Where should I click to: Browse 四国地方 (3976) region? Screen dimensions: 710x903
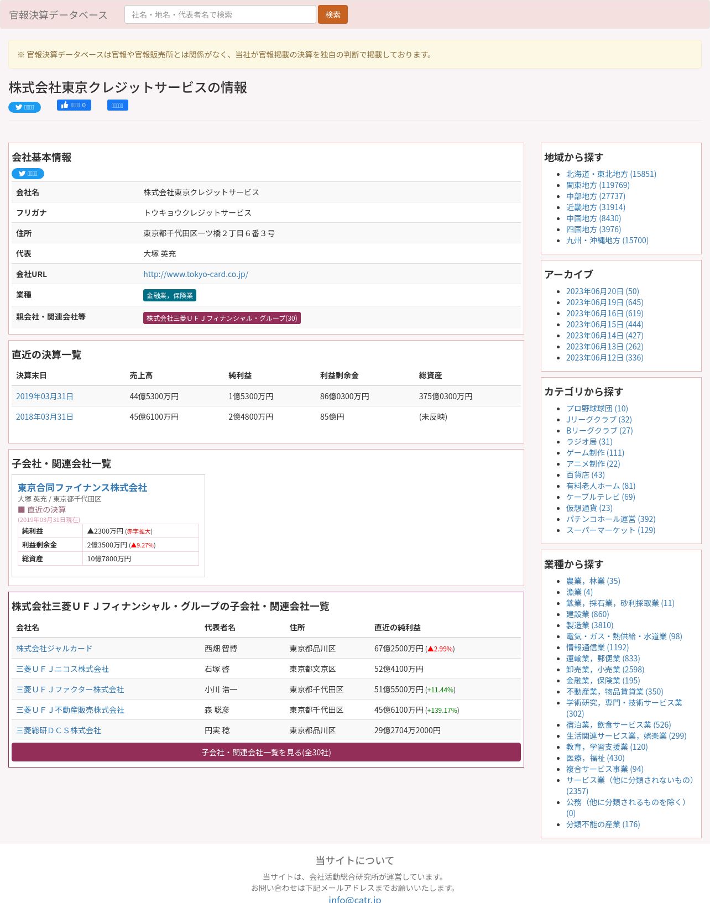[x=593, y=229]
